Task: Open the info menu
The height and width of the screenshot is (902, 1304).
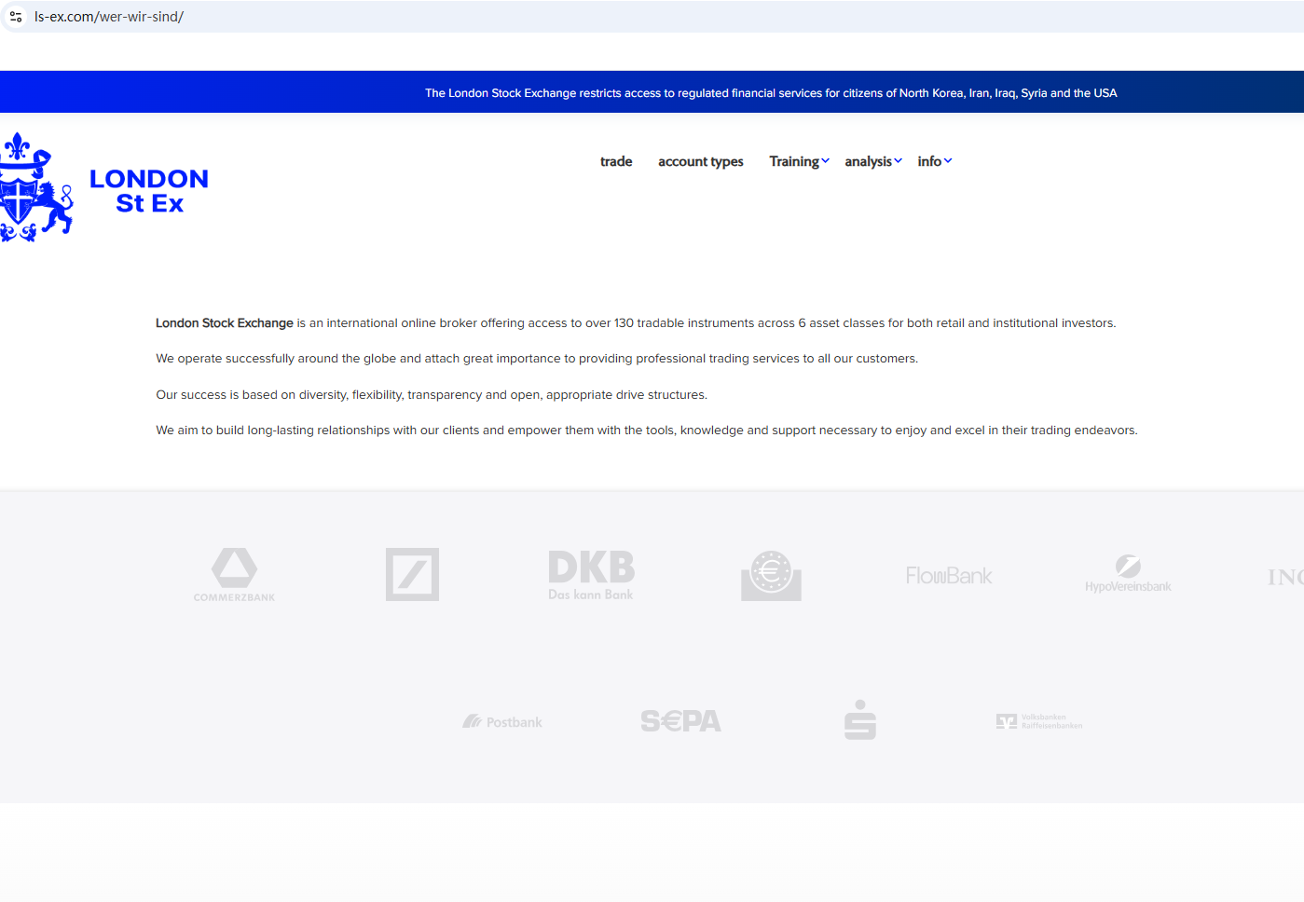Action: (x=929, y=161)
